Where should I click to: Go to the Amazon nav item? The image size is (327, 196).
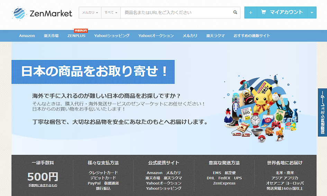[27, 36]
